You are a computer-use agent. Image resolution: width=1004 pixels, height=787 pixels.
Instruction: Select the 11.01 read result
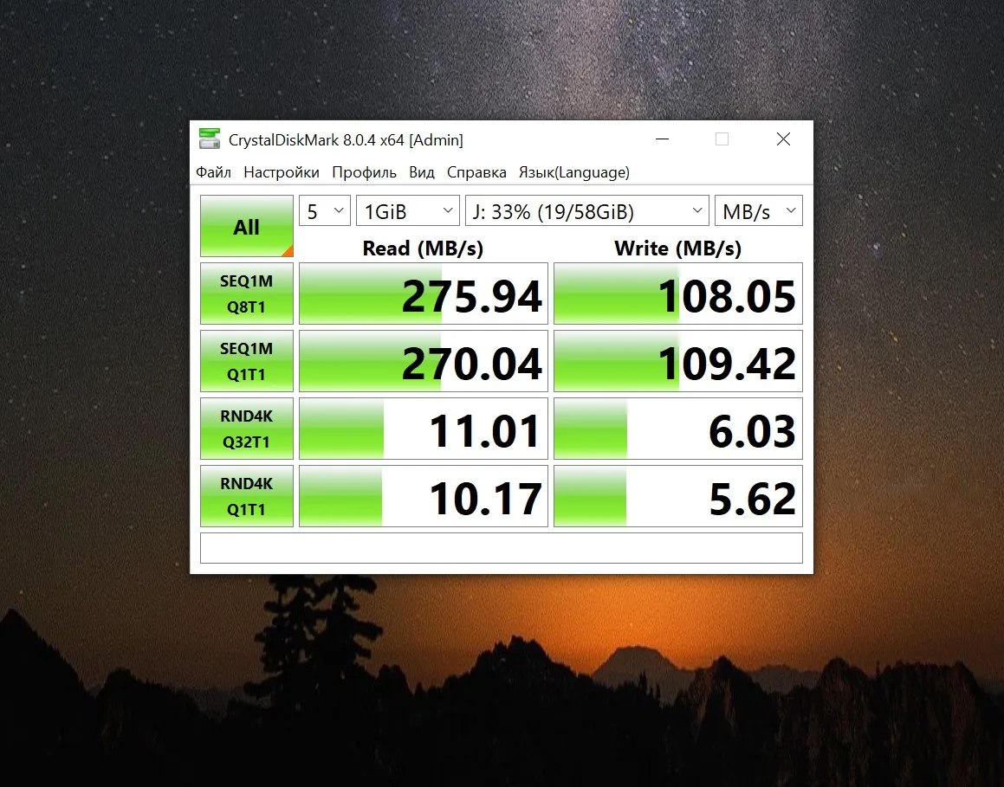pyautogui.click(x=424, y=429)
